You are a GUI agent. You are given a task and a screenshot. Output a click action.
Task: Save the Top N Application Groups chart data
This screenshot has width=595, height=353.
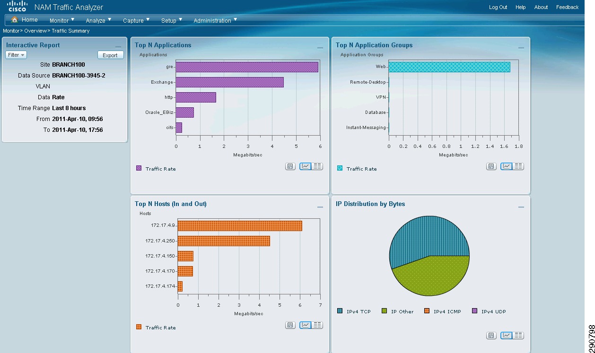click(x=491, y=166)
